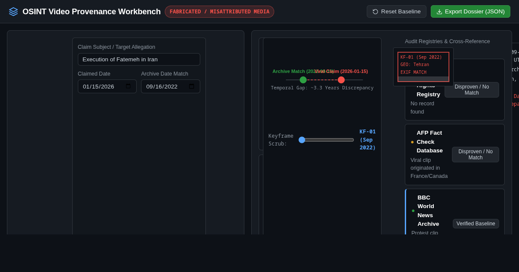Click the OSINT Video Provenance Workbench title
Screen dimensions: 519x272
pos(91,12)
